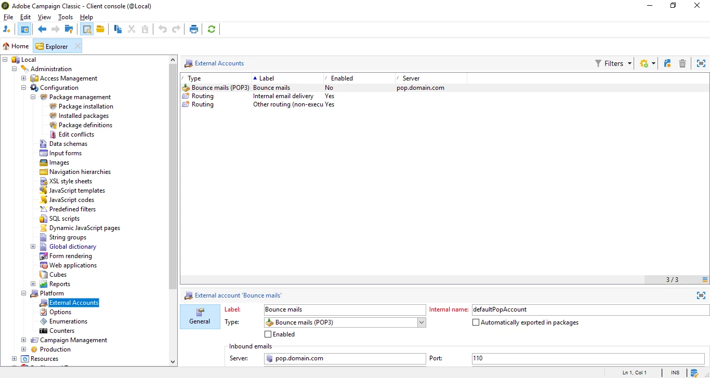Open the Type combo box dropdown
This screenshot has width=710, height=378.
pyautogui.click(x=422, y=322)
